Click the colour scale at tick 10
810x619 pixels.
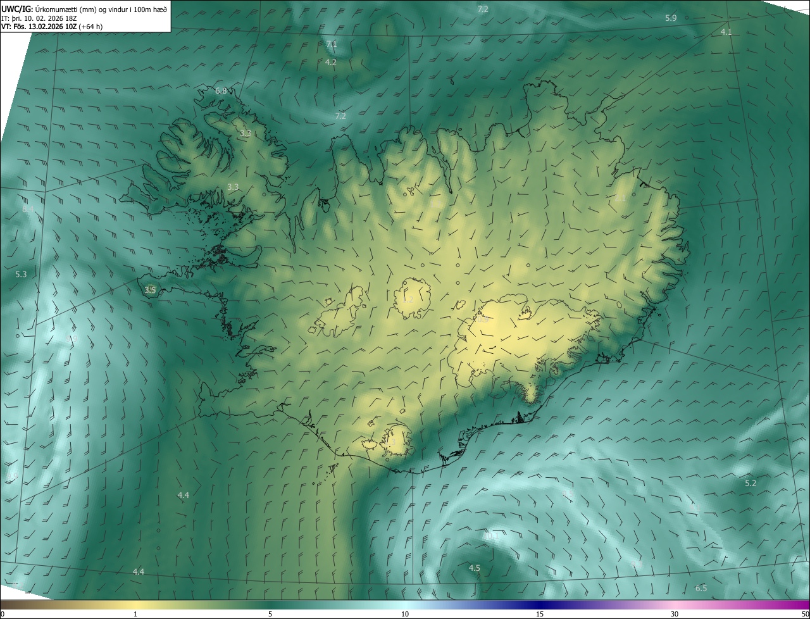[405, 614]
